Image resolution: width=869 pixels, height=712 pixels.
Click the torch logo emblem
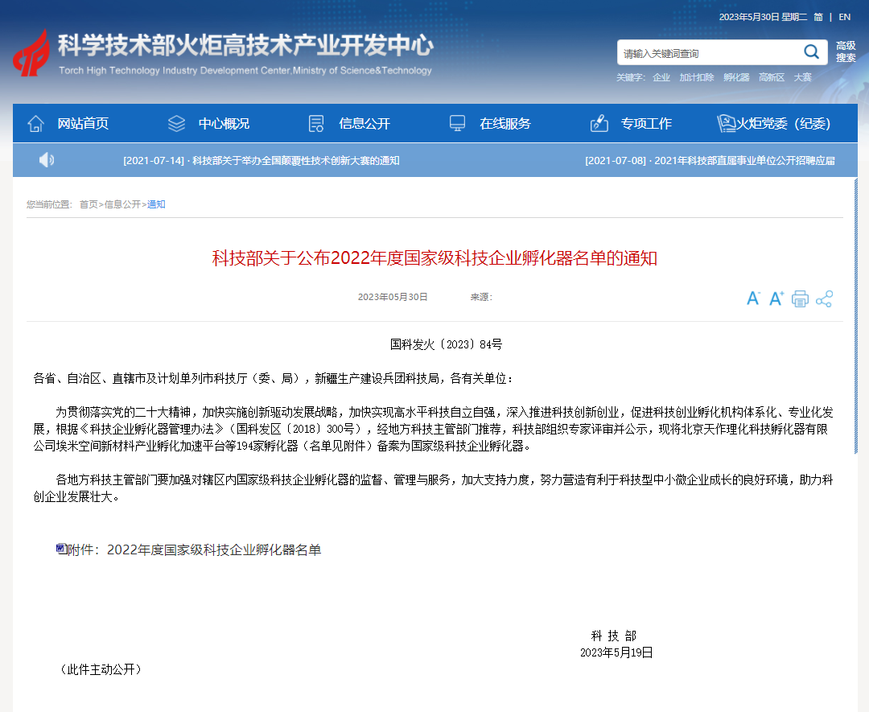tap(31, 52)
